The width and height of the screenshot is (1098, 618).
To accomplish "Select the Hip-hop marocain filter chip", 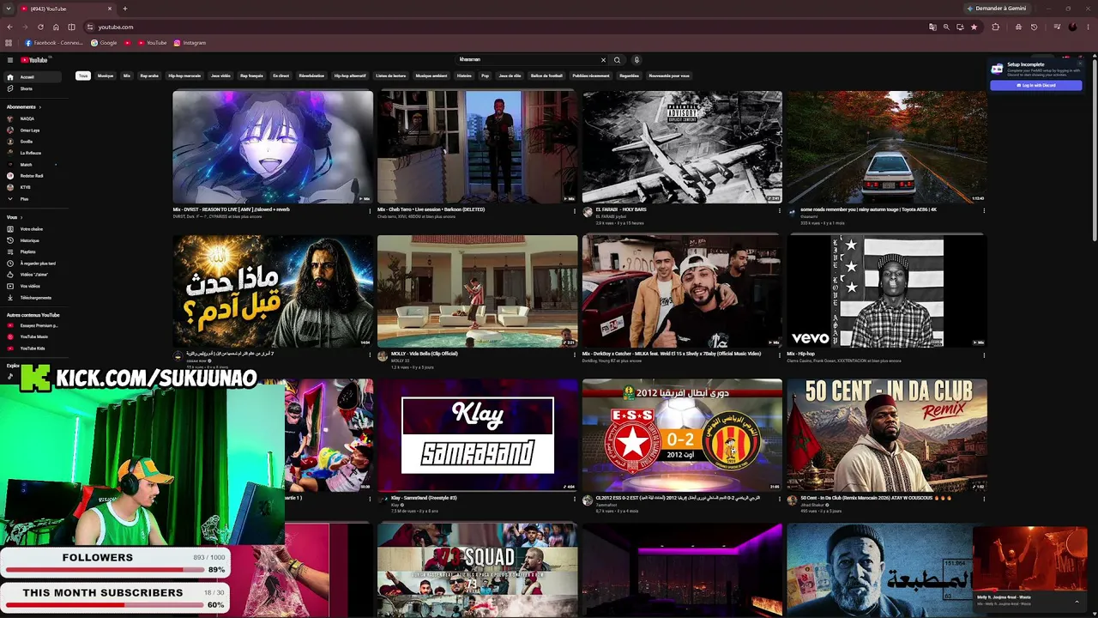I will click(184, 76).
